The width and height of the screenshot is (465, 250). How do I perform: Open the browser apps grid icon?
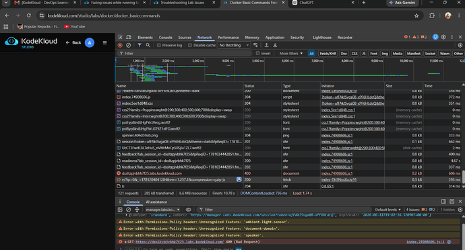click(x=5, y=27)
